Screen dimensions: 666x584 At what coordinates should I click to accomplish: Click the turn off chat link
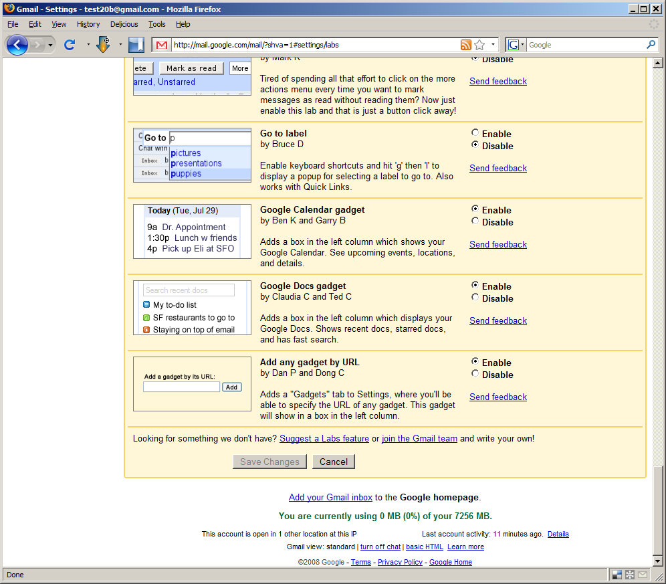(x=380, y=547)
